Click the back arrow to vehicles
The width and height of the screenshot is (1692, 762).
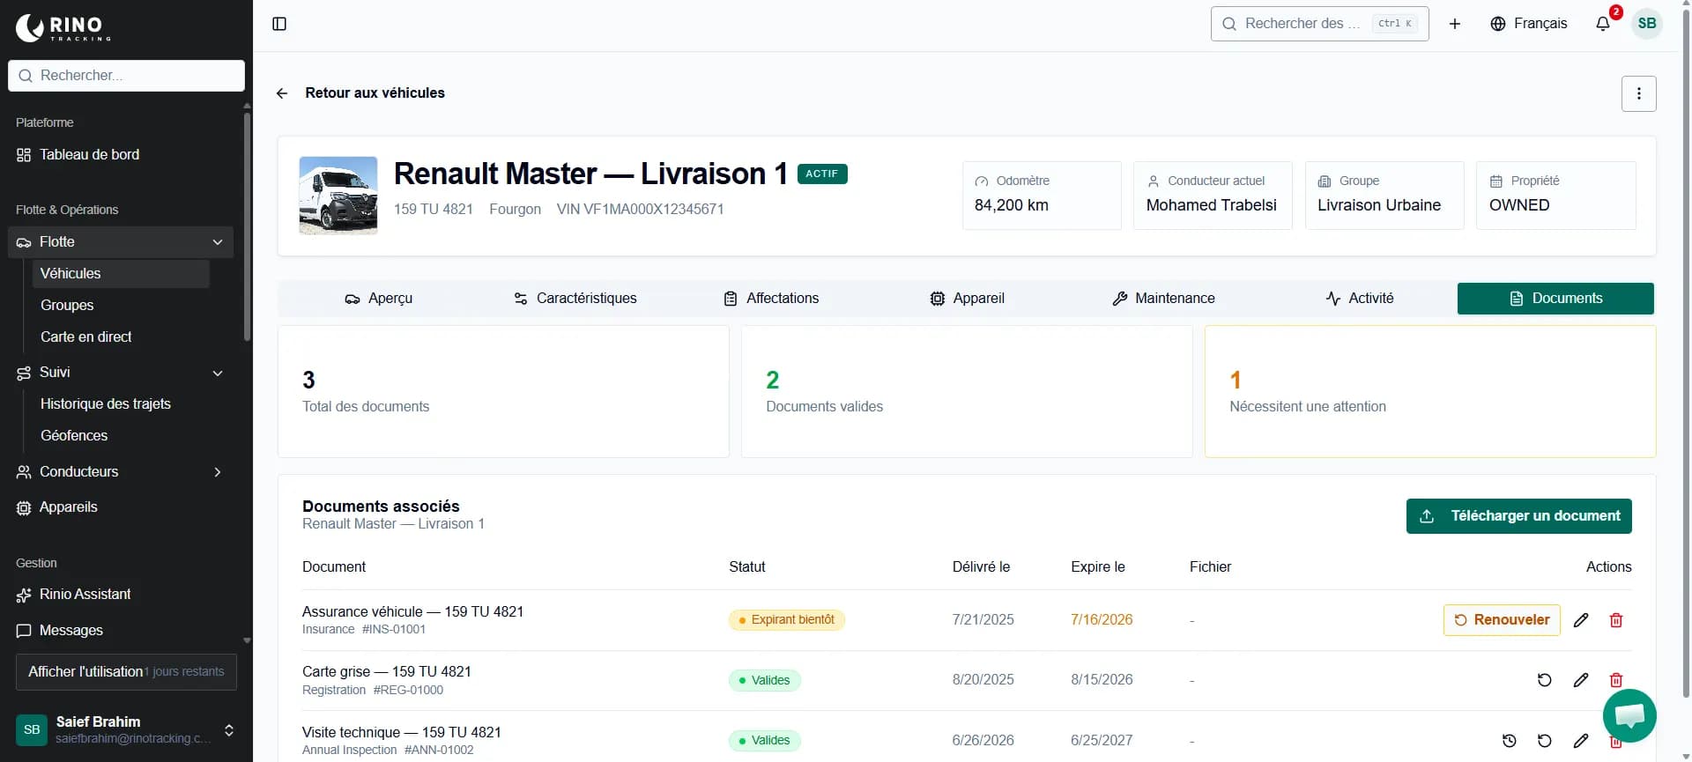coord(282,93)
